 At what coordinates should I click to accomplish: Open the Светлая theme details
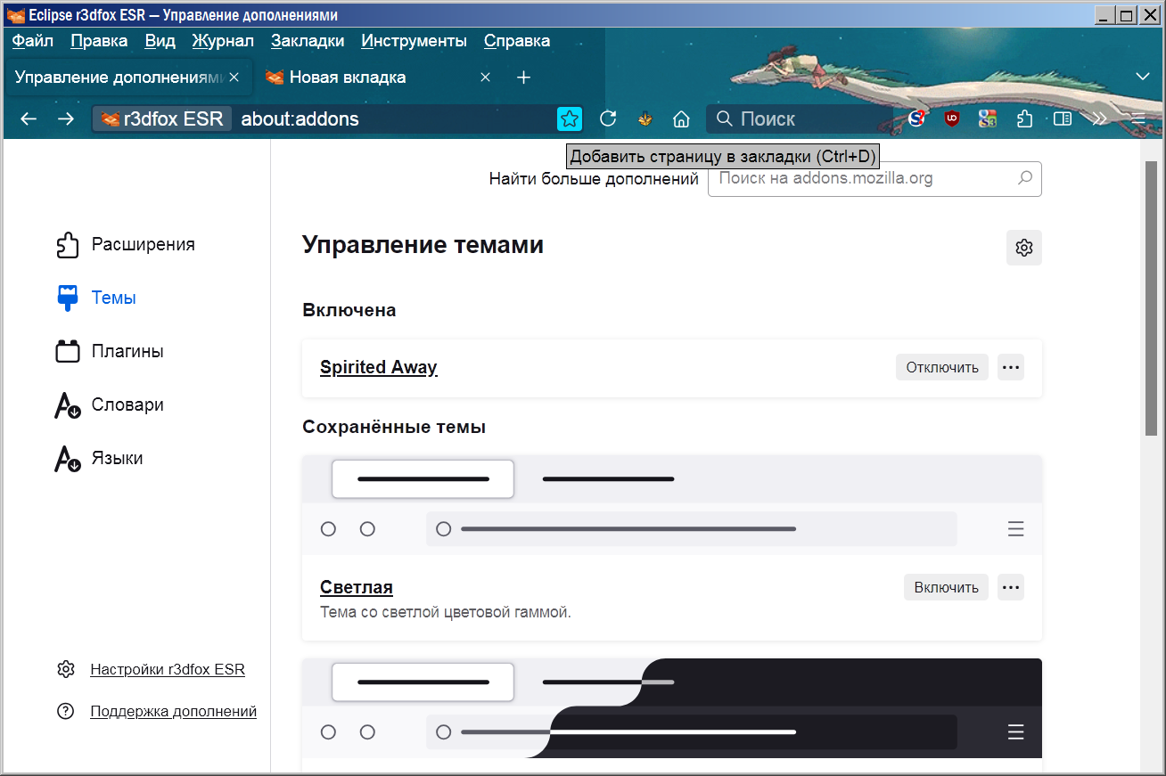point(357,587)
